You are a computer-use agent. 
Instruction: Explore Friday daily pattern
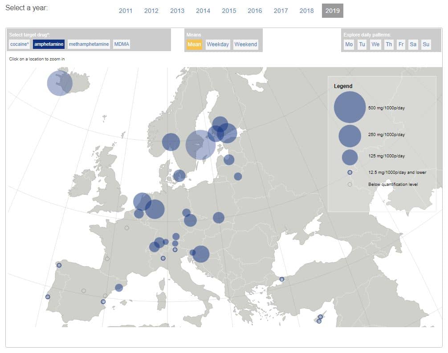pyautogui.click(x=401, y=44)
